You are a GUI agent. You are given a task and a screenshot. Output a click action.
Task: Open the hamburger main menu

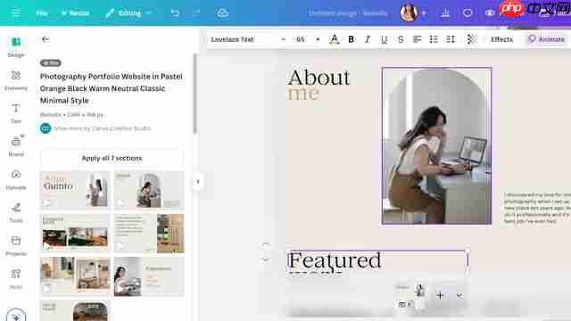16,13
